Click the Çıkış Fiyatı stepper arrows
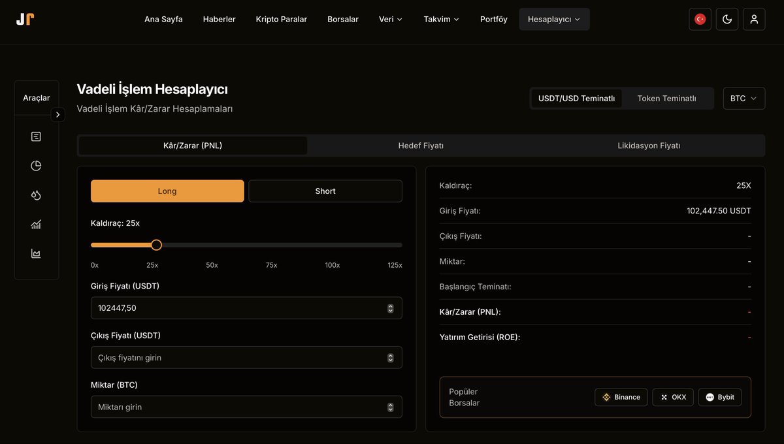Image resolution: width=784 pixels, height=444 pixels. [391, 358]
